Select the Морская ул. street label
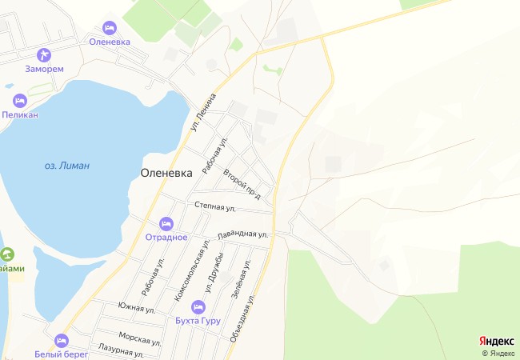This screenshot has width=520, height=360. click(x=140, y=338)
